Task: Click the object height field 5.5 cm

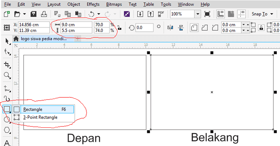Action: pos(76,30)
